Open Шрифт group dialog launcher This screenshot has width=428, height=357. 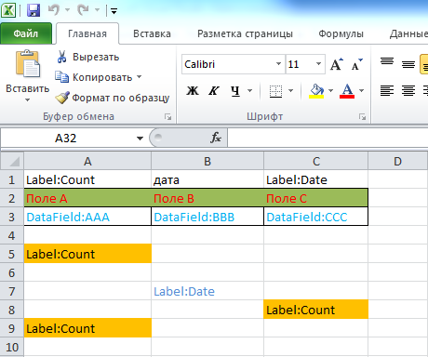(362, 117)
